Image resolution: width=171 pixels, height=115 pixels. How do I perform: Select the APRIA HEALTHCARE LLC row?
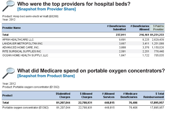(x=83, y=40)
